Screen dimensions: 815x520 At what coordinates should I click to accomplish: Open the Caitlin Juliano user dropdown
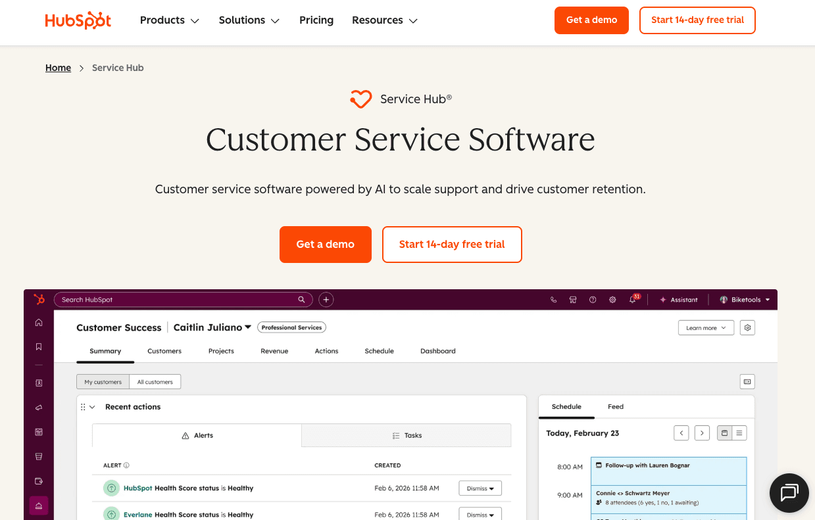point(212,327)
